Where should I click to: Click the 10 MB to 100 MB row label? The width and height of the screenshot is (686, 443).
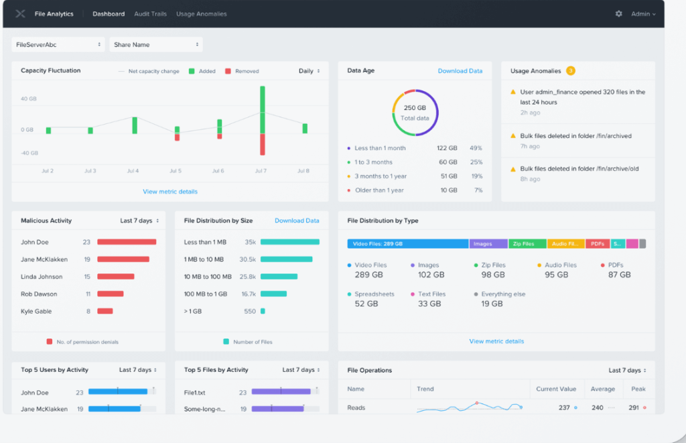pyautogui.click(x=208, y=277)
